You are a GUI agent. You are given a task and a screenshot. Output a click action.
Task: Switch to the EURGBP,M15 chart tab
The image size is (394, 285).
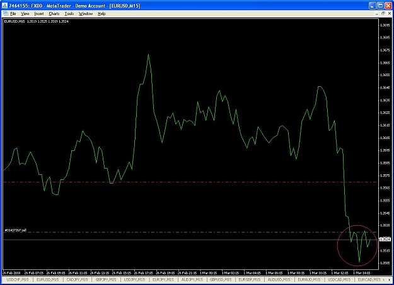pyautogui.click(x=250, y=279)
